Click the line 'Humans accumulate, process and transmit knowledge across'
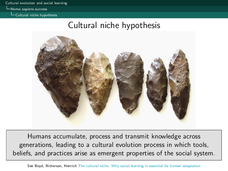228x171 pixels. tap(114, 137)
